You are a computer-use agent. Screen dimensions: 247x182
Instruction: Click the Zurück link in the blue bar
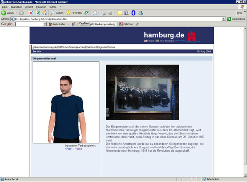37,51
